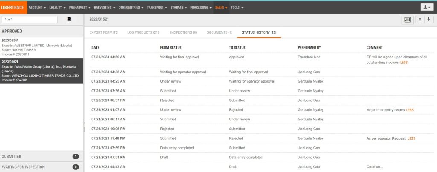Toggle LESS on As per operator Request comment

411,138
